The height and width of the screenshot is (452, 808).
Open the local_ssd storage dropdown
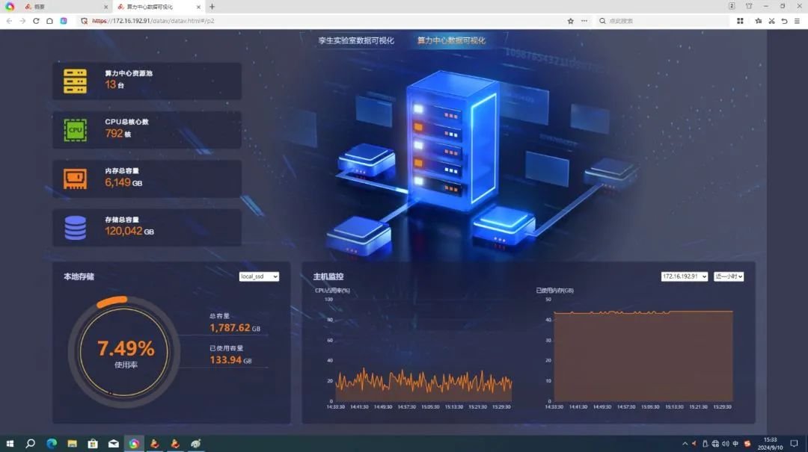pos(259,276)
